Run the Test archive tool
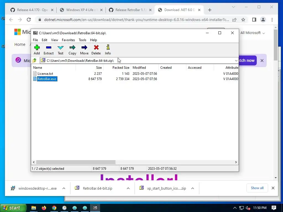The image size is (283, 212). pos(61,50)
